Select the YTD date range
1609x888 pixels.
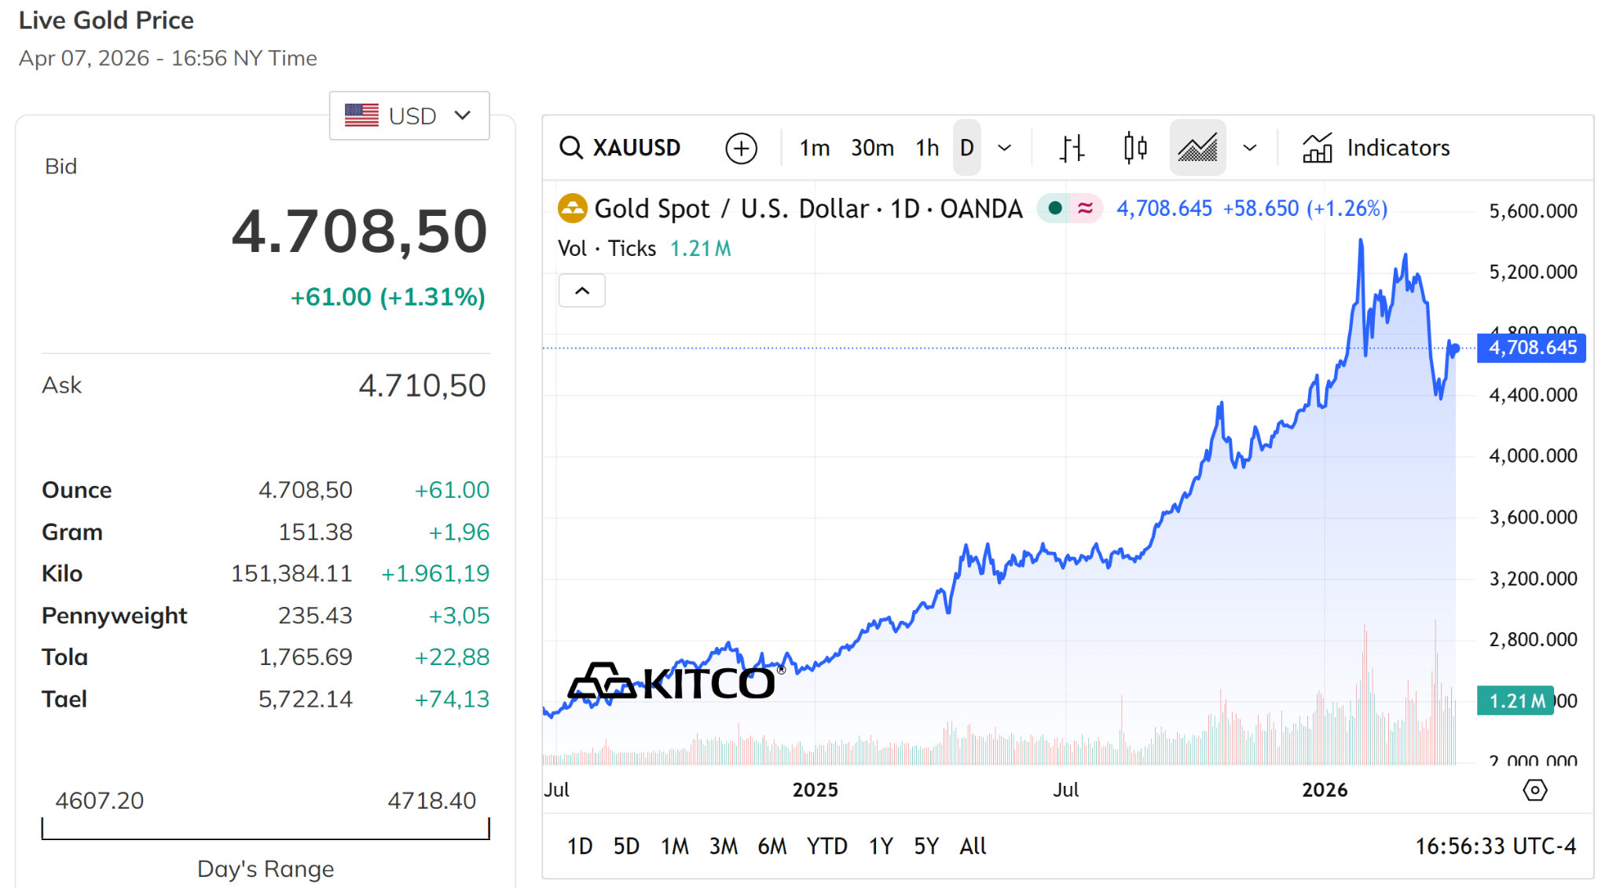click(x=826, y=846)
